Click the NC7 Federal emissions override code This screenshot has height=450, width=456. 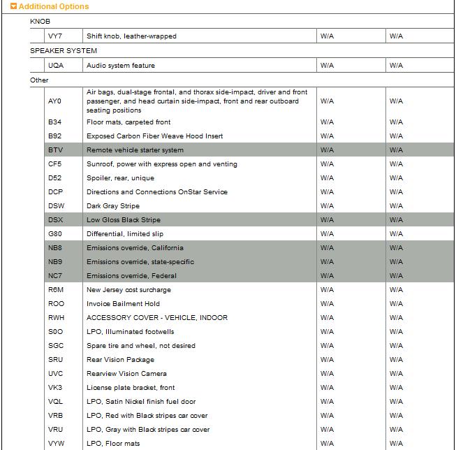point(55,276)
